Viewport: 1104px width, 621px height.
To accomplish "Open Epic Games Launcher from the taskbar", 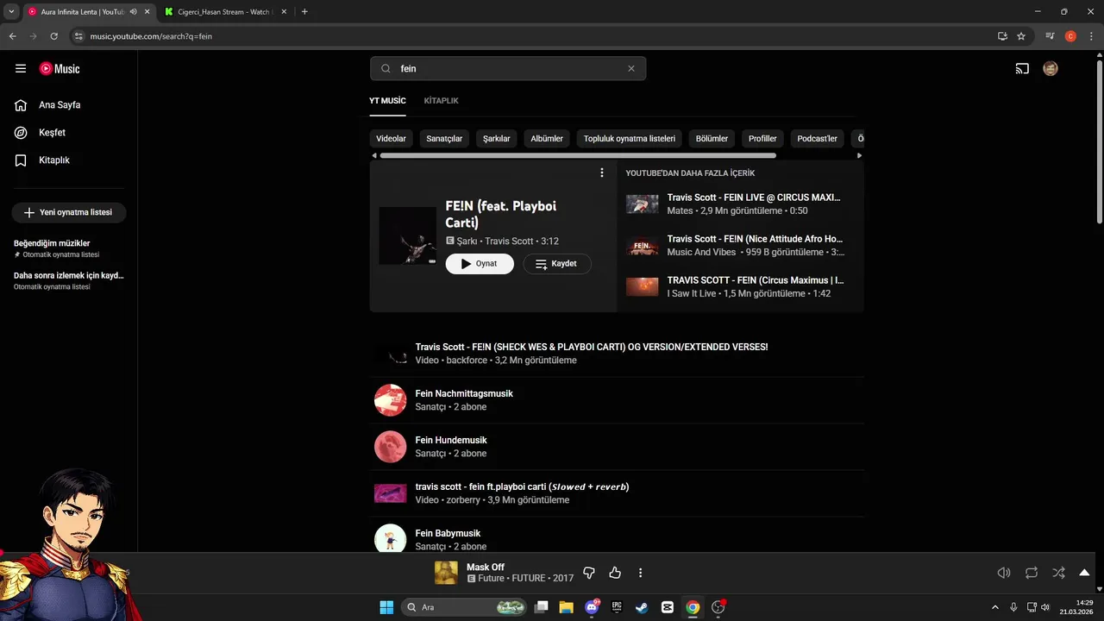I will [617, 607].
